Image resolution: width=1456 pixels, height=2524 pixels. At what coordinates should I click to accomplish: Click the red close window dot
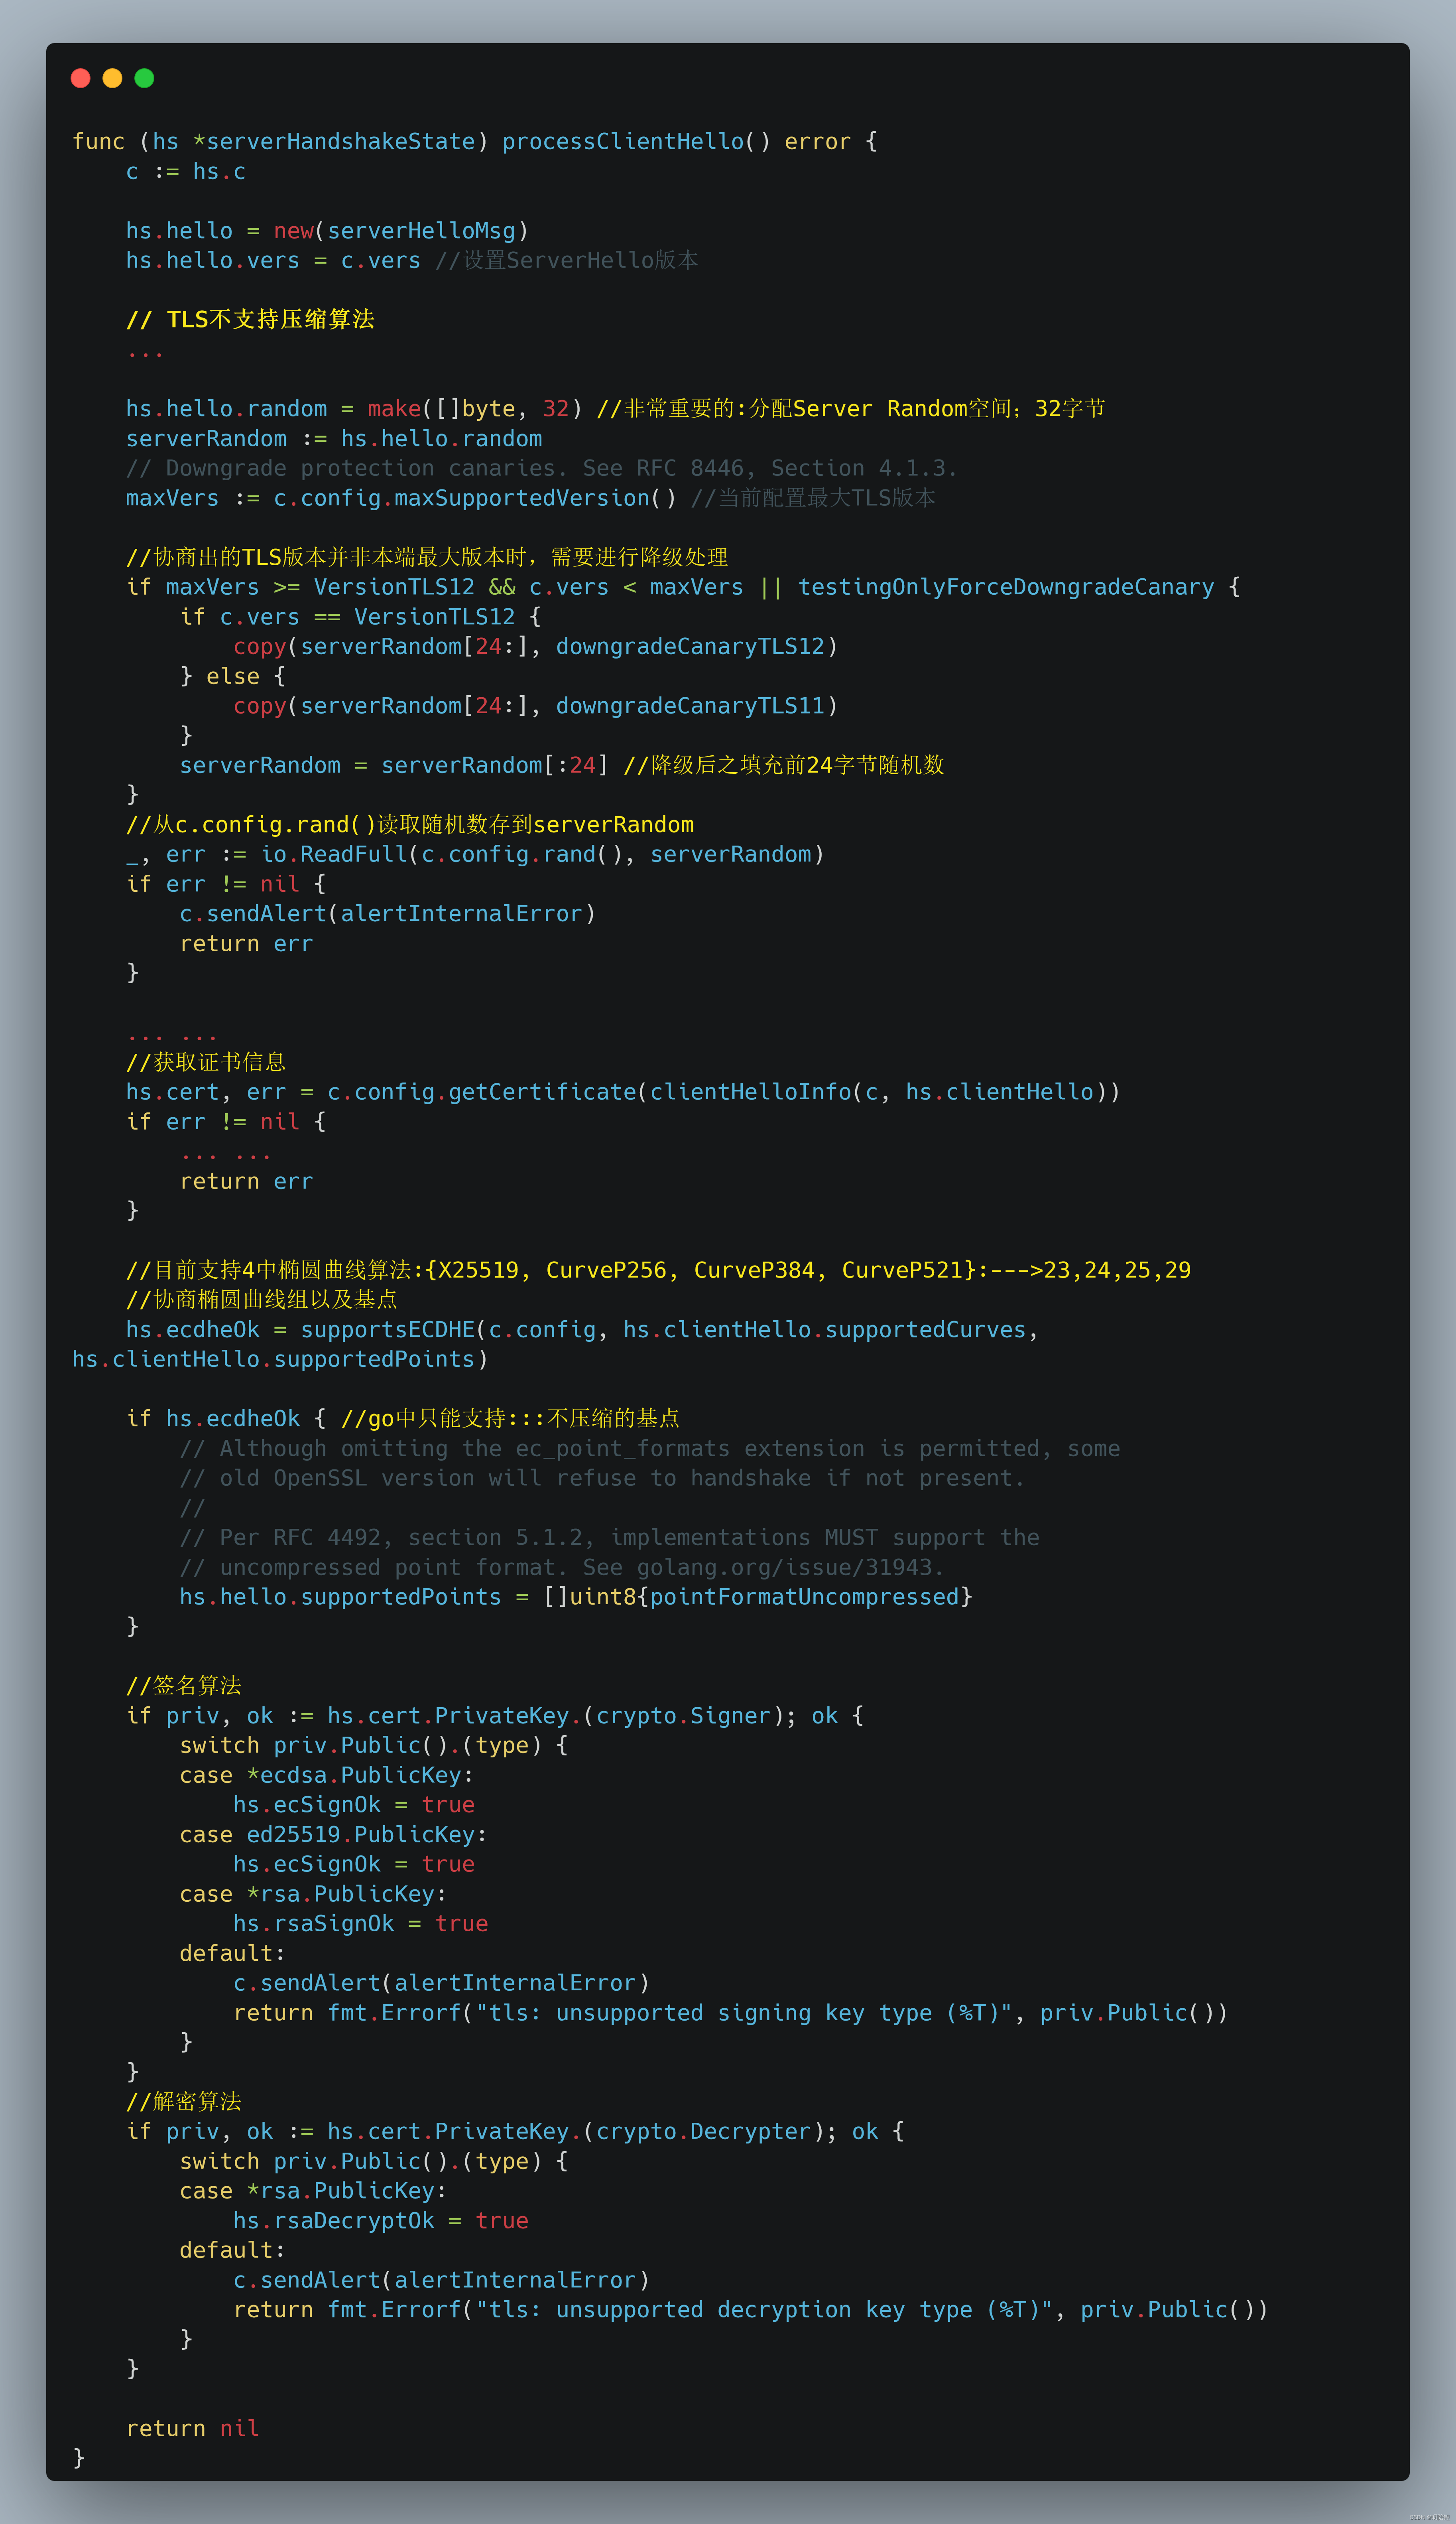81,78
